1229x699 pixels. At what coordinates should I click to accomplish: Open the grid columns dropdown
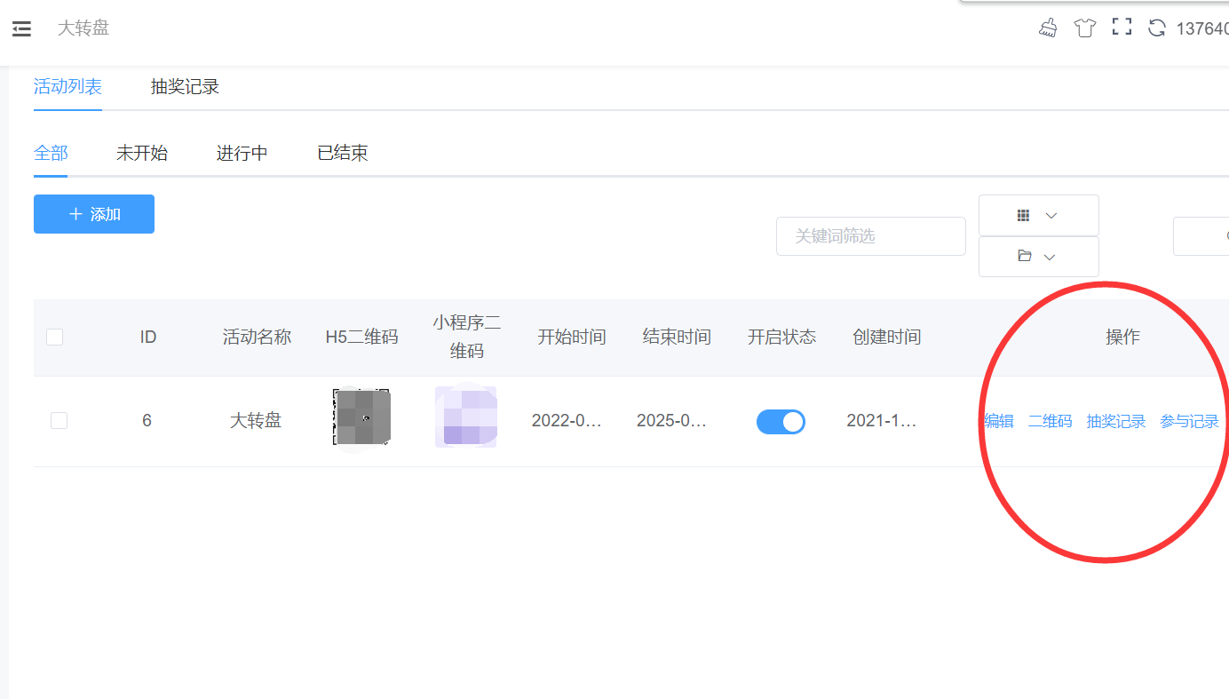pos(1038,215)
